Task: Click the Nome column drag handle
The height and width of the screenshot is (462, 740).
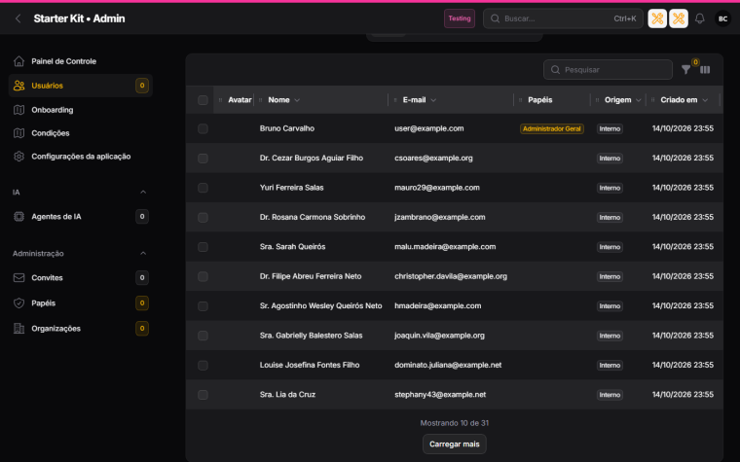Action: (x=261, y=100)
